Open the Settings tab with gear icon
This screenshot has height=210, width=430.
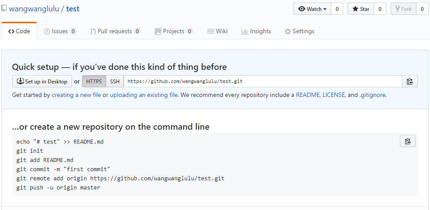(x=299, y=31)
